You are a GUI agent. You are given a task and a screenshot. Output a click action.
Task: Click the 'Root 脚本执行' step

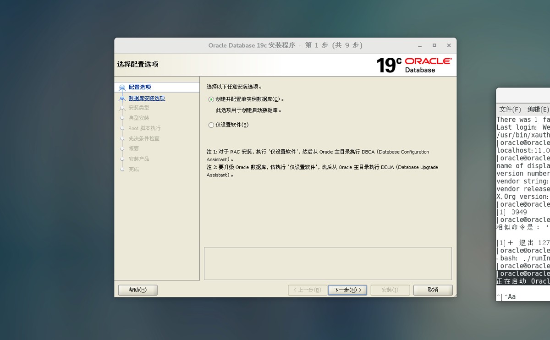[x=144, y=128]
